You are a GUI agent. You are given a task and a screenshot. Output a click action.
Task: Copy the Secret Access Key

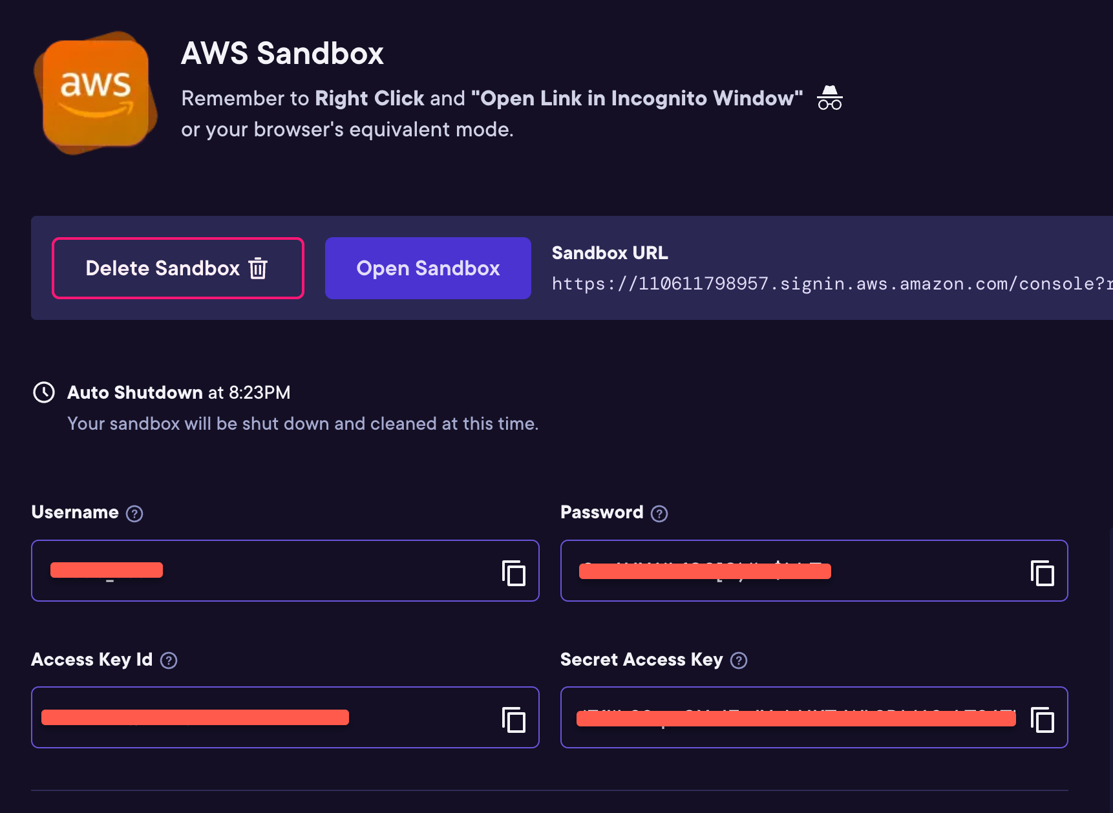coord(1042,720)
